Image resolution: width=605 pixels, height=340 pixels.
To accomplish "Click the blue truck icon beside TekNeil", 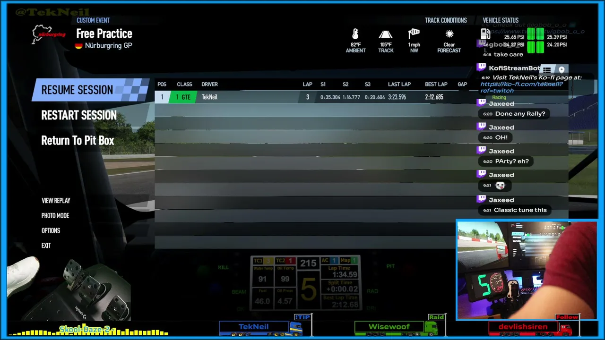I will pos(296,328).
